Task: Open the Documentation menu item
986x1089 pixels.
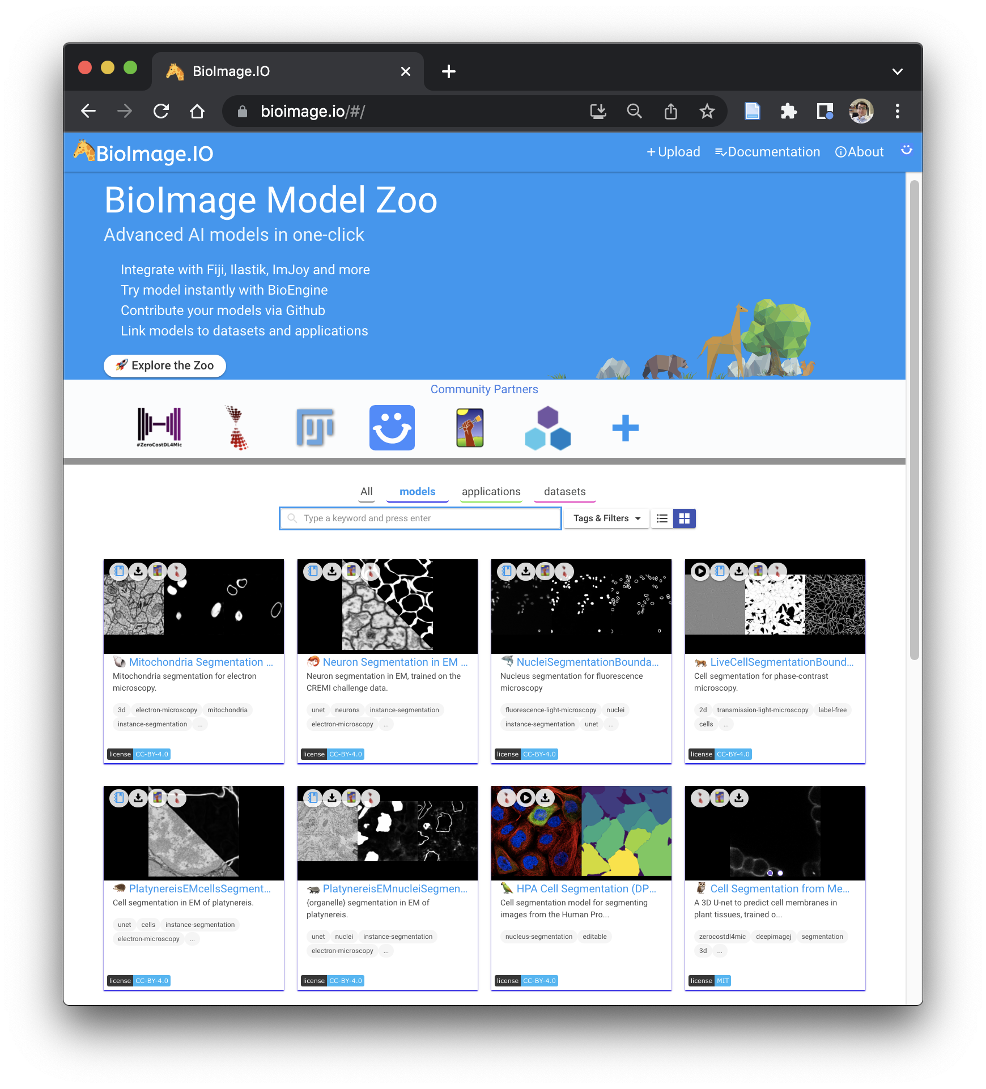Action: (x=767, y=152)
